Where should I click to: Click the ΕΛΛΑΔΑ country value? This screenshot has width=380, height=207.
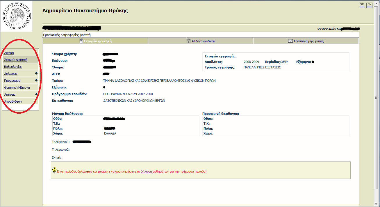[110, 133]
